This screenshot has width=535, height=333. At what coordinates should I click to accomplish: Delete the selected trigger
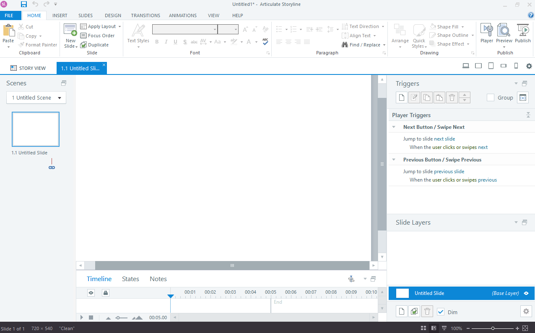[x=452, y=97]
